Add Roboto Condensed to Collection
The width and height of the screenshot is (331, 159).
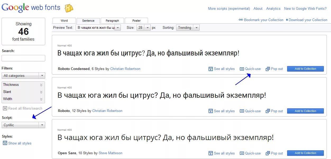pyautogui.click(x=305, y=69)
